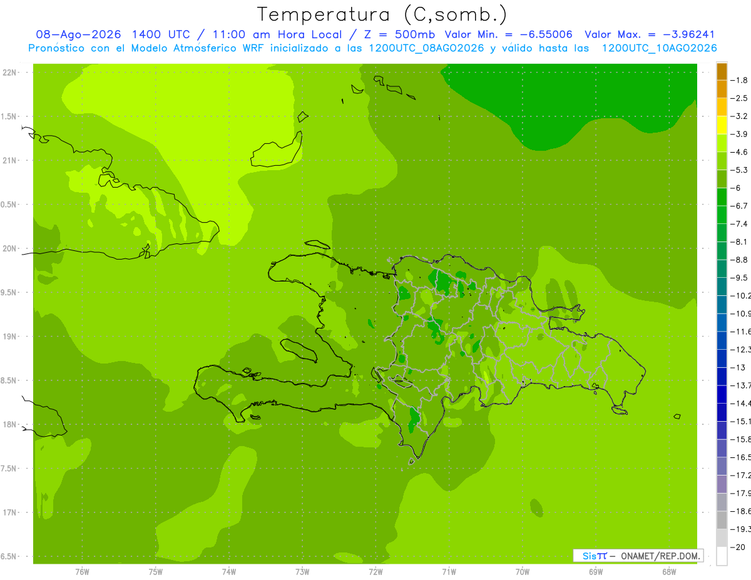Click the "1200UTC_10AGO2026" valid-until time

click(659, 48)
